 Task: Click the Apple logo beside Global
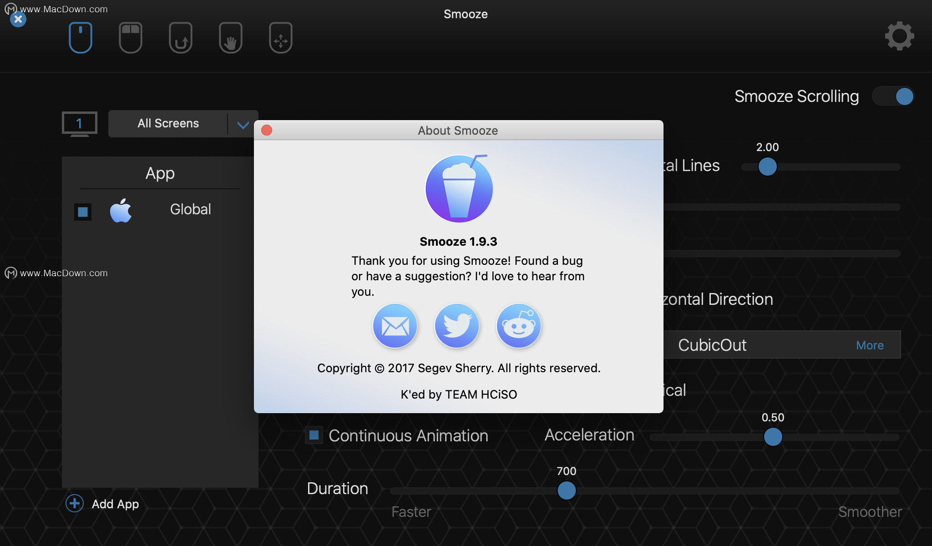pyautogui.click(x=121, y=210)
